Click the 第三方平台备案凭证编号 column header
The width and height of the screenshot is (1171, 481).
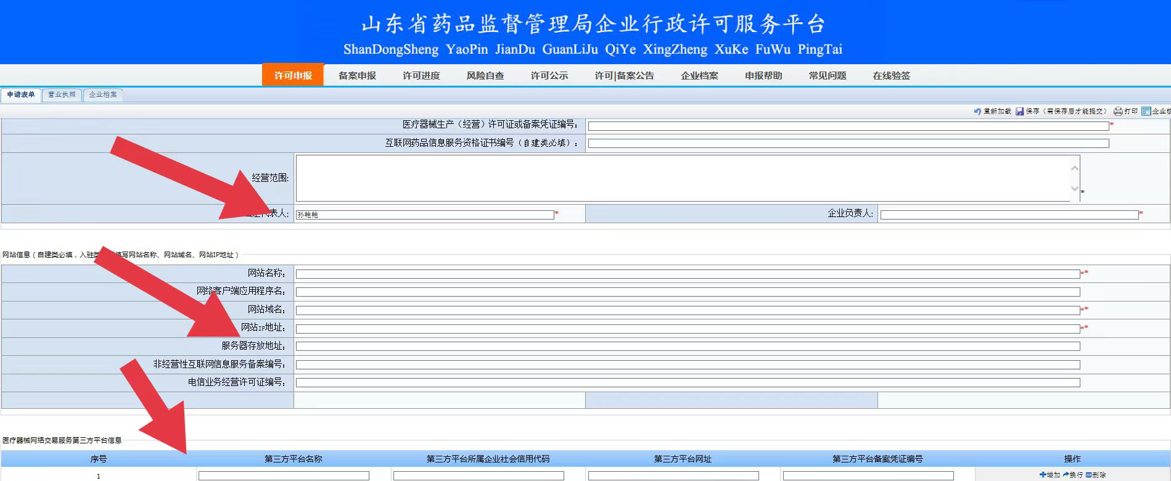point(877,459)
